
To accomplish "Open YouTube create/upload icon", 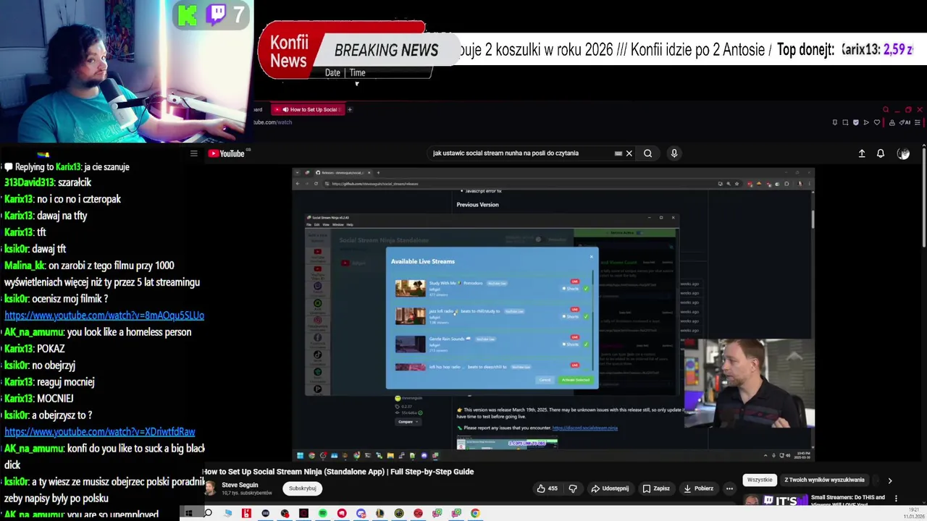I will [862, 153].
